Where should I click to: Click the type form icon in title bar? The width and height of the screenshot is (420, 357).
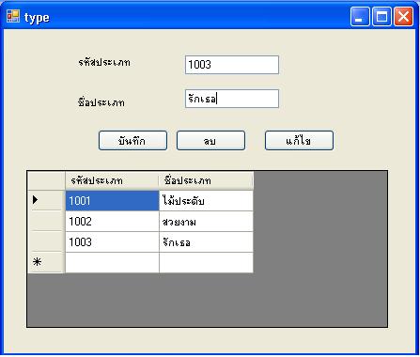[x=13, y=16]
